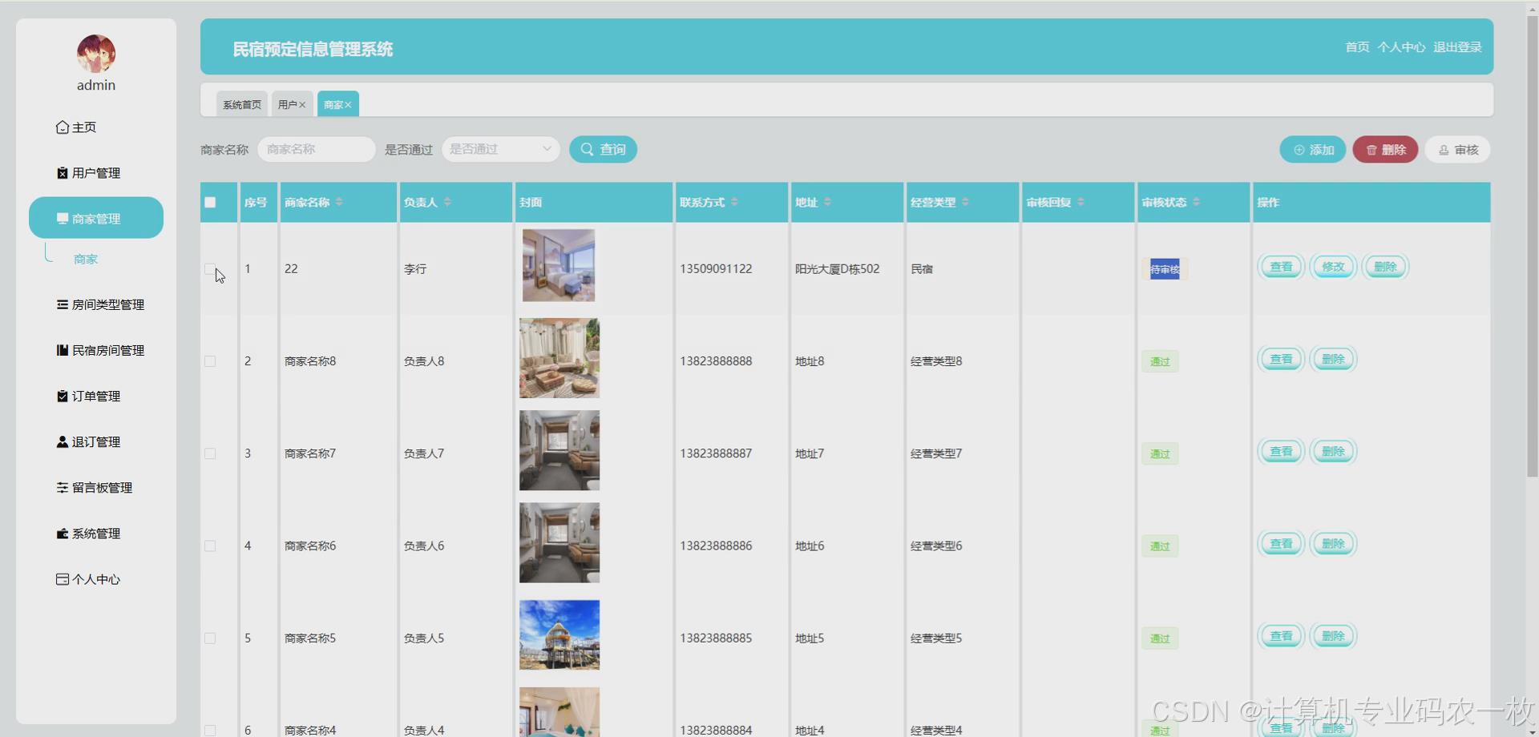Open the 是否通过 dropdown
Viewport: 1539px width, 737px height.
(x=501, y=149)
